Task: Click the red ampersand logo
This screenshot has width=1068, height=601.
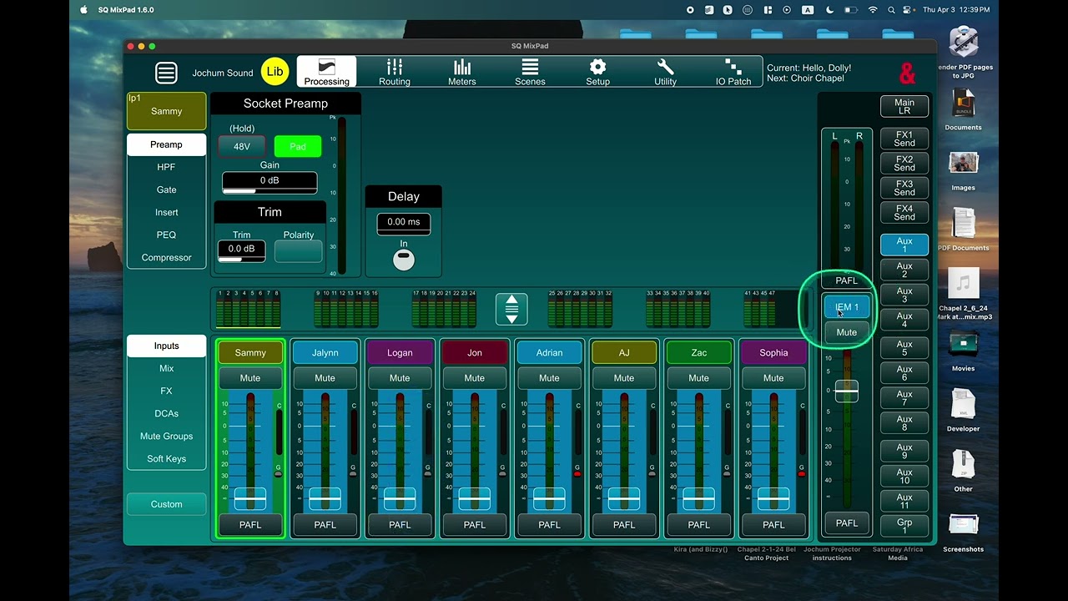Action: pyautogui.click(x=907, y=73)
